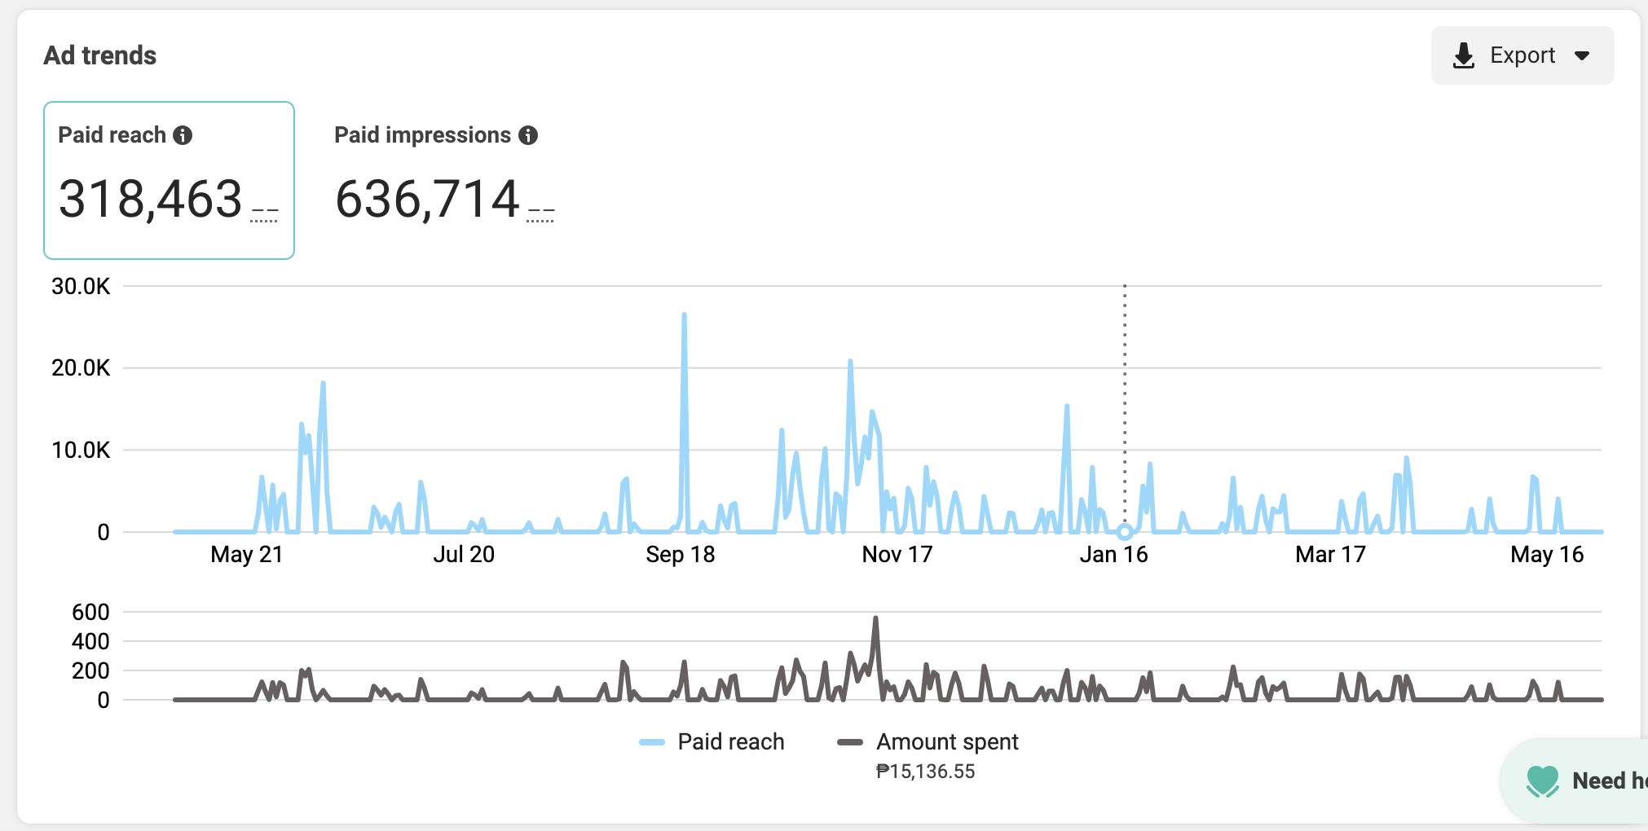Click the May 16 axis label

(x=1547, y=555)
